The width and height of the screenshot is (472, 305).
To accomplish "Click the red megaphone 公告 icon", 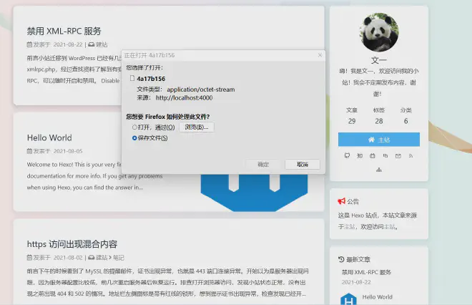I will click(x=341, y=201).
